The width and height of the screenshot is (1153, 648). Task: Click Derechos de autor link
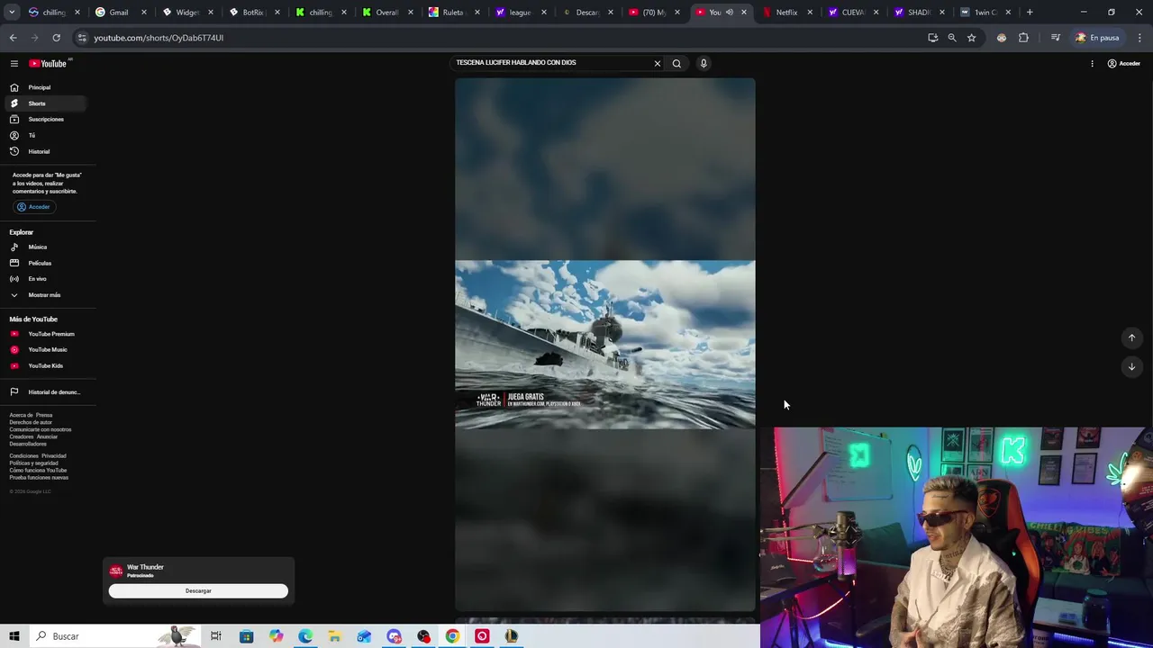pyautogui.click(x=31, y=422)
